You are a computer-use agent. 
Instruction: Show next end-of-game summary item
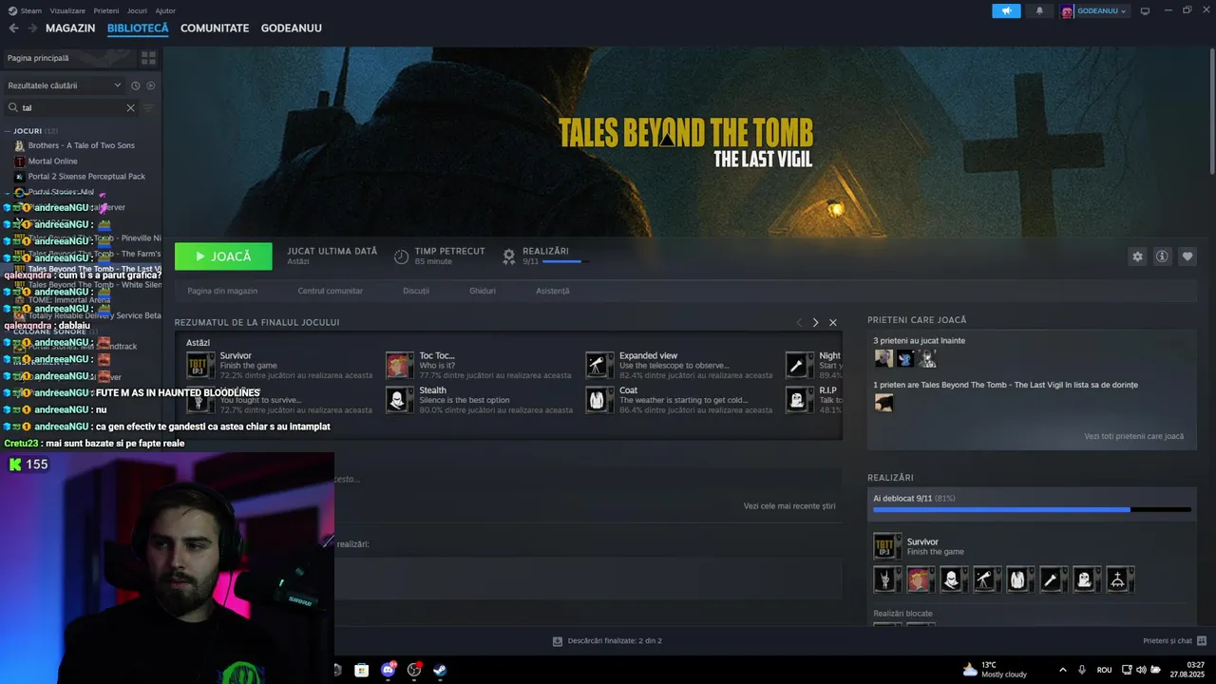[x=815, y=323]
